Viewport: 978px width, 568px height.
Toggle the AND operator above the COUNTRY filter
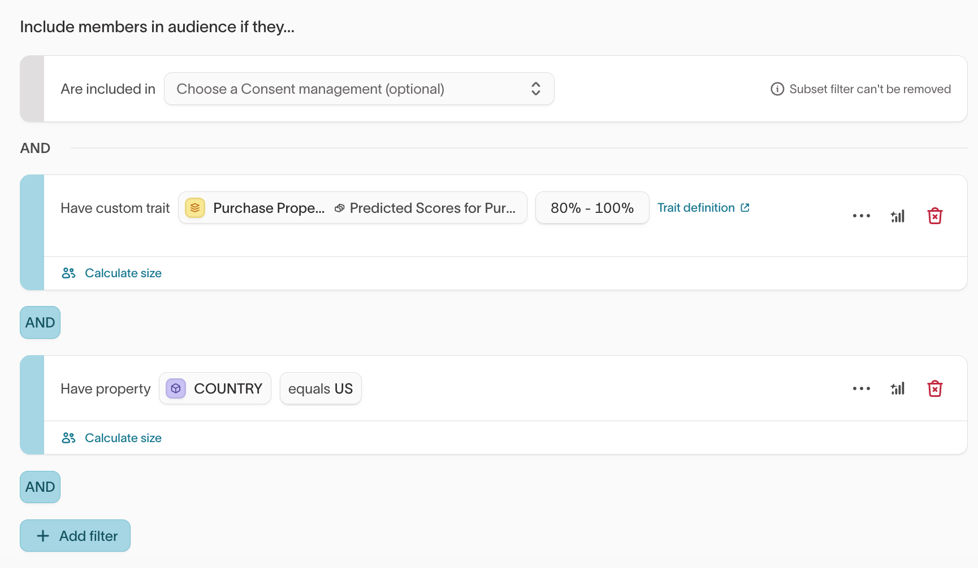[40, 322]
